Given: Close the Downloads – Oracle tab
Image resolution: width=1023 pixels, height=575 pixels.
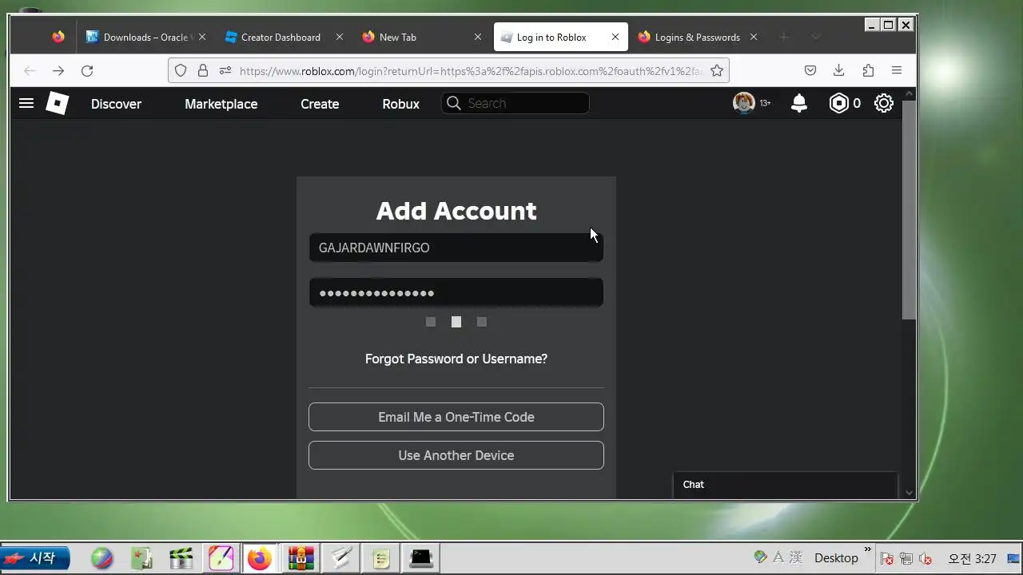Looking at the screenshot, I should (x=202, y=37).
